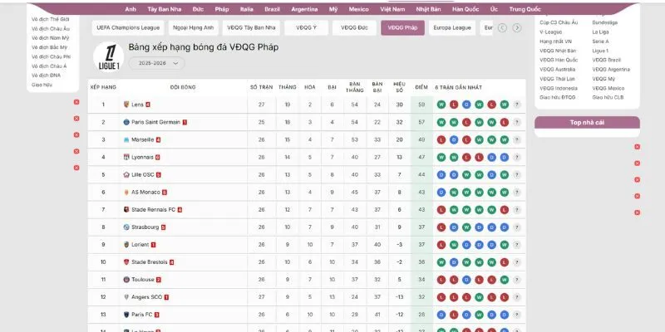The image size is (665, 332).
Task: Open the Europa League tab
Action: click(x=452, y=27)
